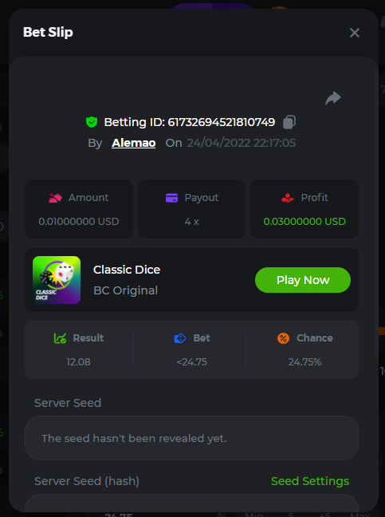Click the Classic Dice title text

coord(127,270)
